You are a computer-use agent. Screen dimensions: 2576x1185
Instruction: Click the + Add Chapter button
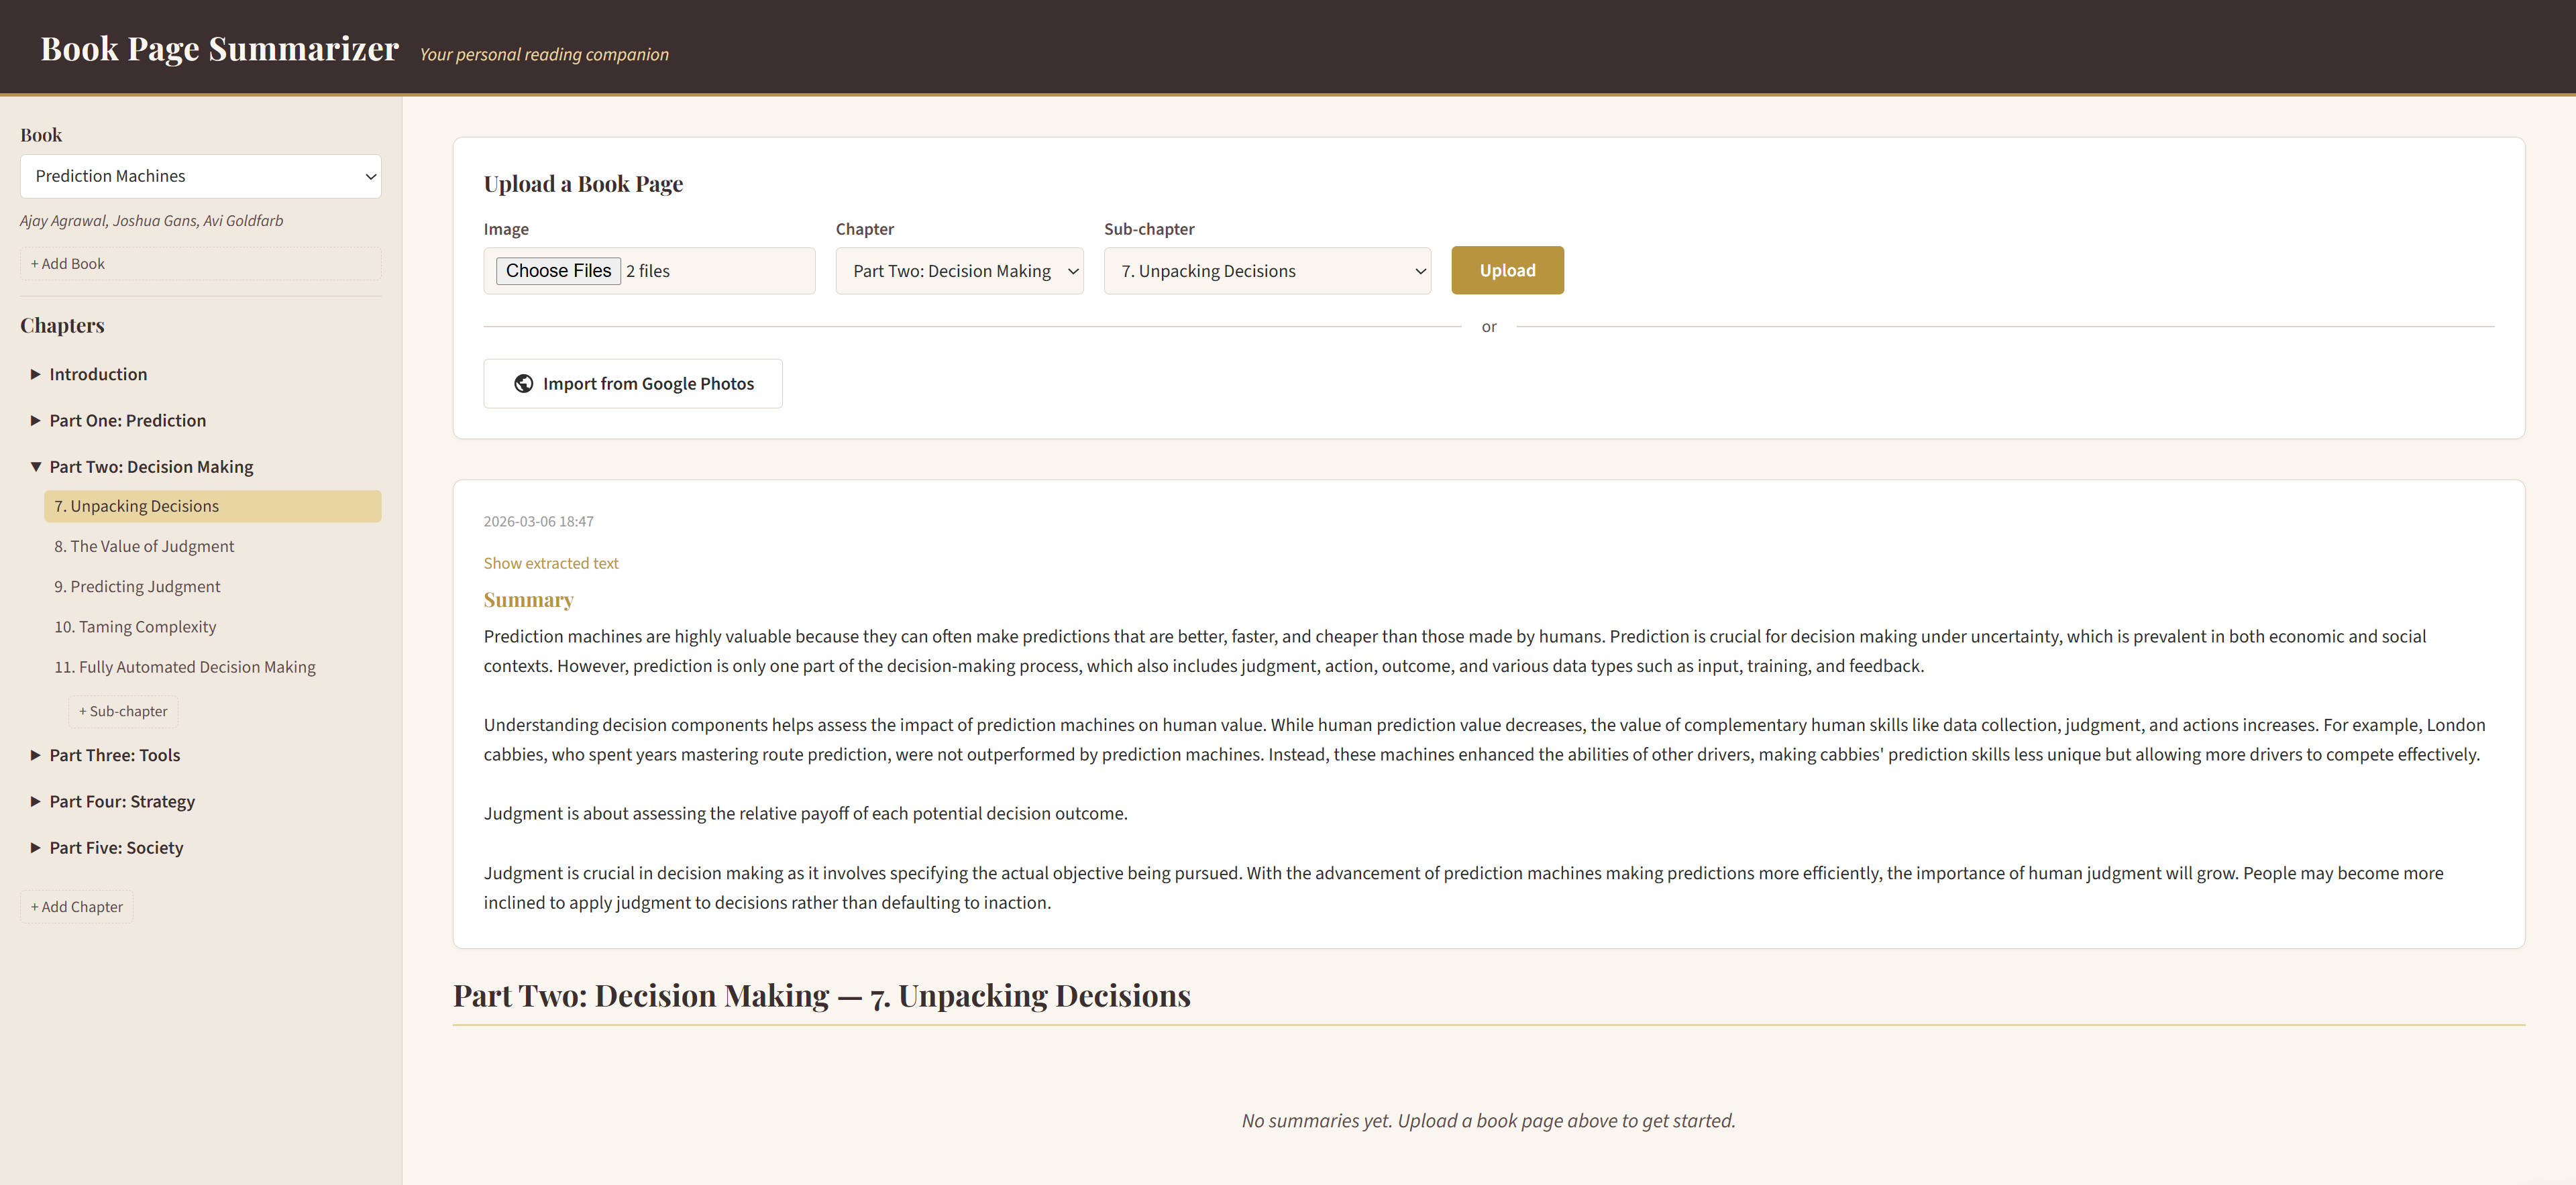click(76, 907)
